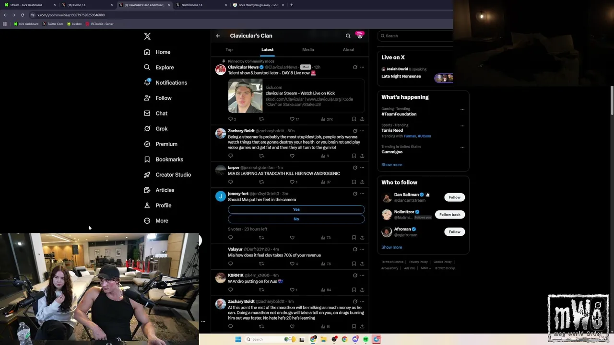The width and height of the screenshot is (614, 345).
Task: Follow Dan Saltman
Action: click(x=454, y=197)
